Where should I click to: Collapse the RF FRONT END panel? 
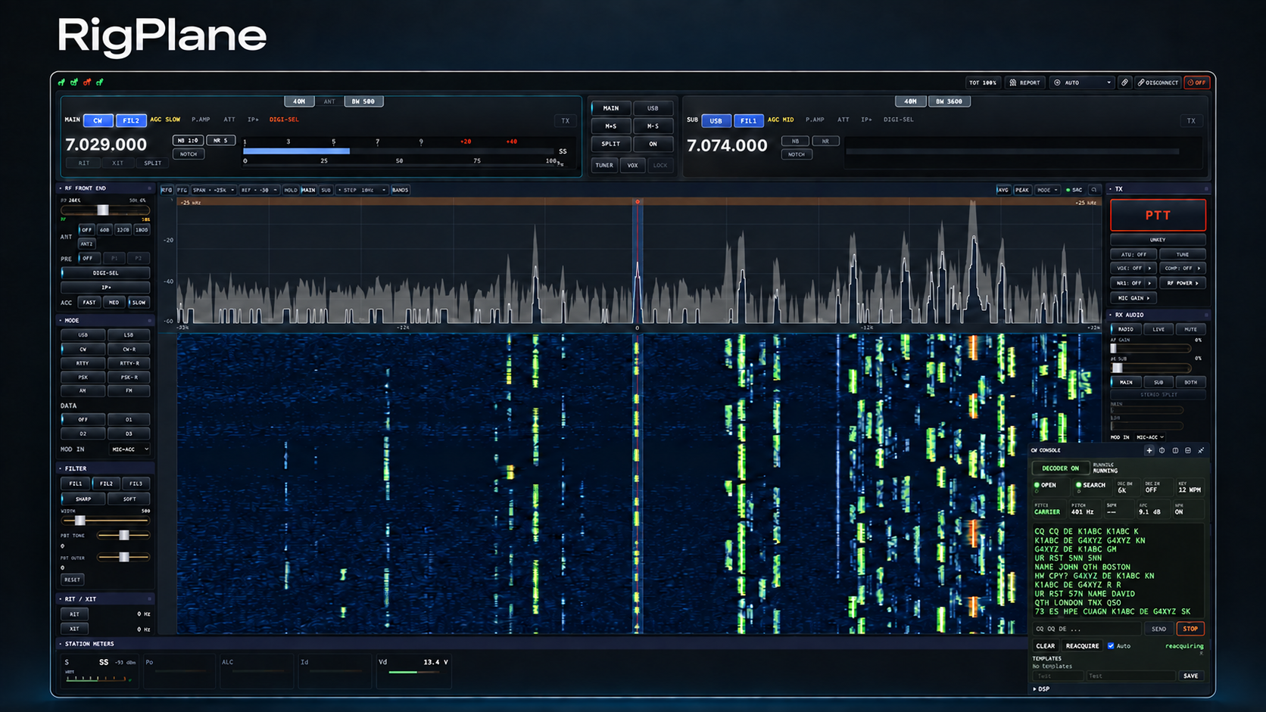[61, 188]
